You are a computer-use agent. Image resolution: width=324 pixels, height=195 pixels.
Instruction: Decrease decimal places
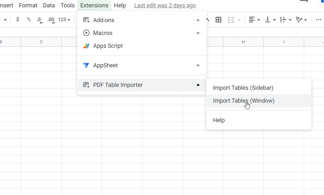coord(39,20)
